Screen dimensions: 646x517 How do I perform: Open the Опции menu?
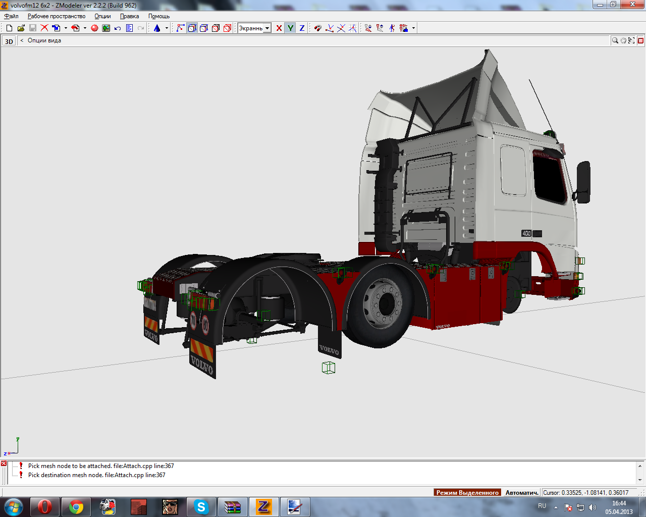click(x=102, y=16)
